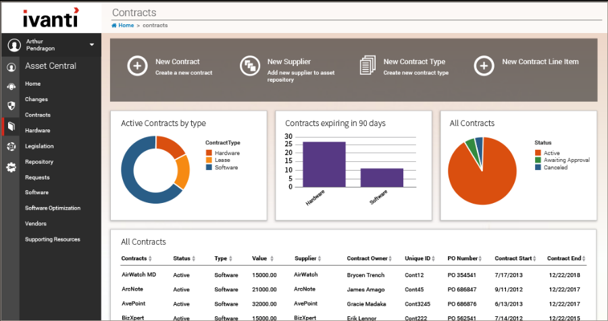608x321 pixels.
Task: Open Repository in the sidebar menu
Action: (39, 162)
